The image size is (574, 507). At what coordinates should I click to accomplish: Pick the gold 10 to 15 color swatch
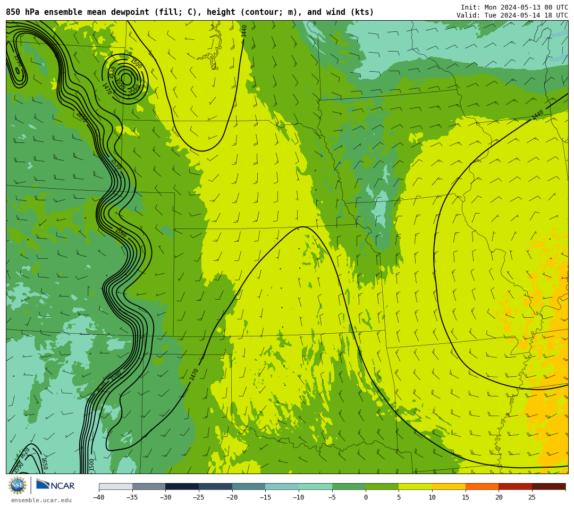(x=449, y=487)
